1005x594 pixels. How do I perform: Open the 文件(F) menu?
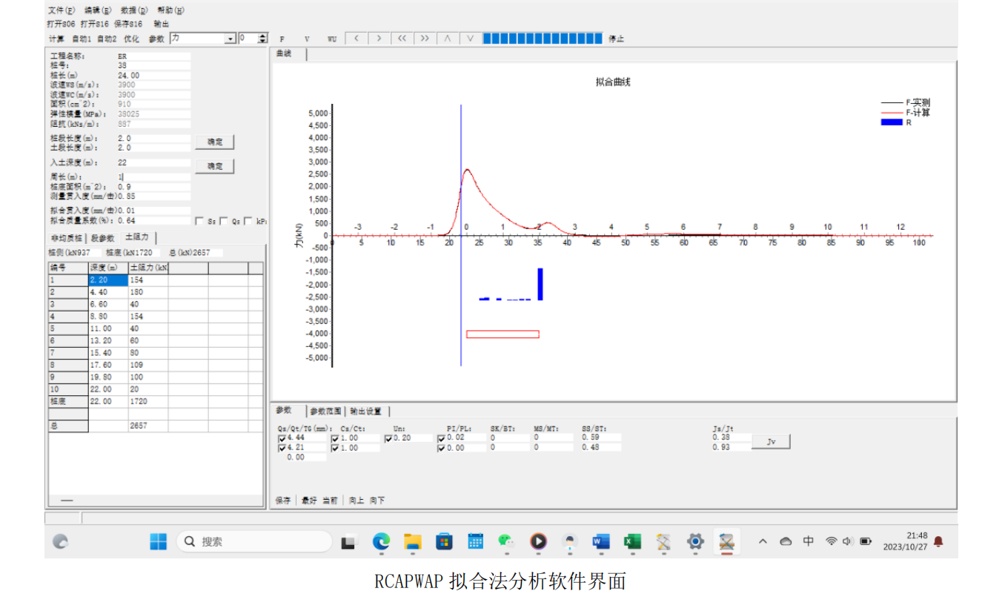click(x=61, y=10)
